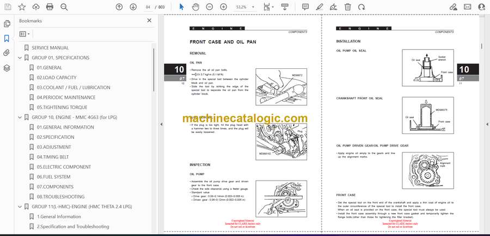490x236 pixels.
Task: Open the sign document tool
Action: [x=333, y=7]
